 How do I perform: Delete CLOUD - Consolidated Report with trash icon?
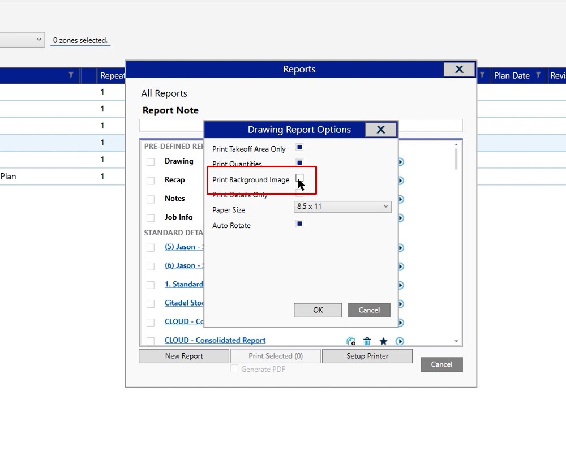[x=367, y=341]
